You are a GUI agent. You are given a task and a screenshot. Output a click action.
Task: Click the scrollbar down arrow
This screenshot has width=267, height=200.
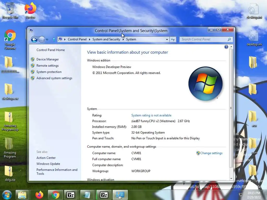(231, 179)
